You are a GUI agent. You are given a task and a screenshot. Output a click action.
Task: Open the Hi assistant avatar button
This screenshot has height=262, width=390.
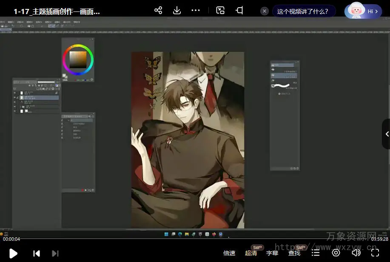[364, 11]
